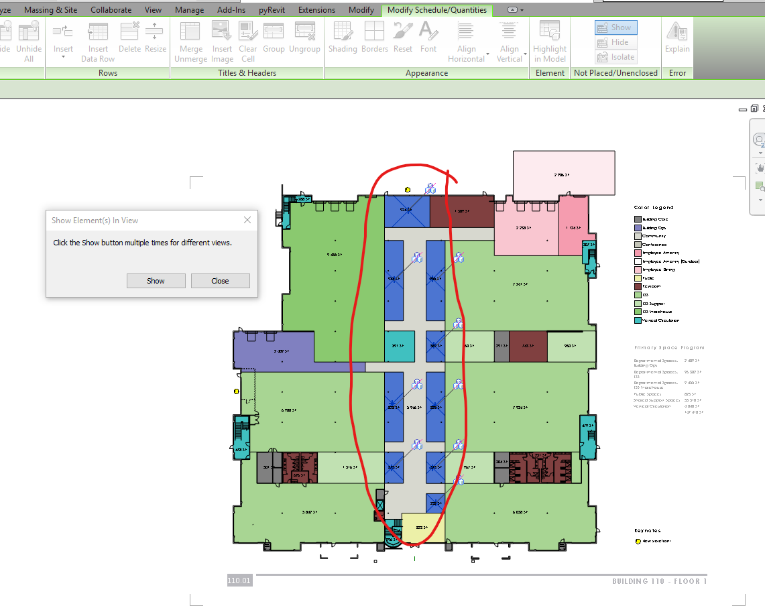Click the navigation bar zoom icon
Image resolution: width=765 pixels, height=612 pixels.
[x=759, y=141]
